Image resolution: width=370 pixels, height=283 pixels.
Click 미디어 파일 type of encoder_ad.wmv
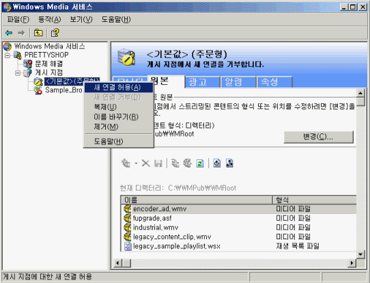tap(293, 209)
